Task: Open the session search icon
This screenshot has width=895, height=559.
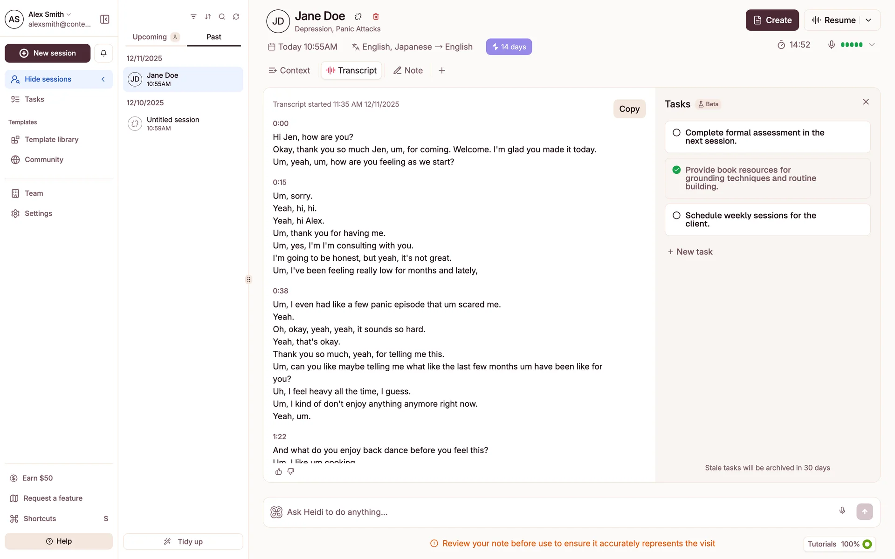Action: coord(222,17)
